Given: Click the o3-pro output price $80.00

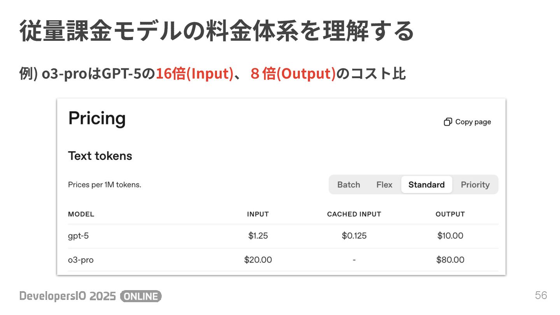Looking at the screenshot, I should pyautogui.click(x=450, y=260).
